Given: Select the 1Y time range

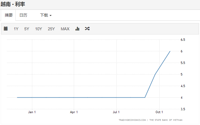Looking at the screenshot, I should (x=16, y=29).
